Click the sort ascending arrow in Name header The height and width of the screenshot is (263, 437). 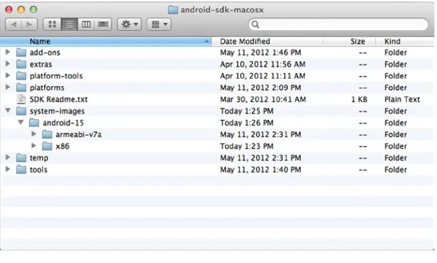tap(206, 41)
